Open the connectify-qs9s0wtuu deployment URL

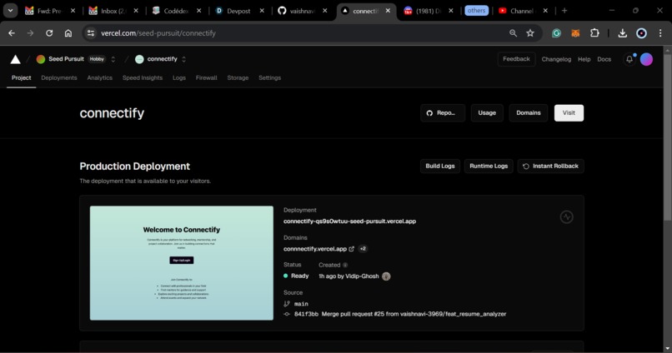349,221
